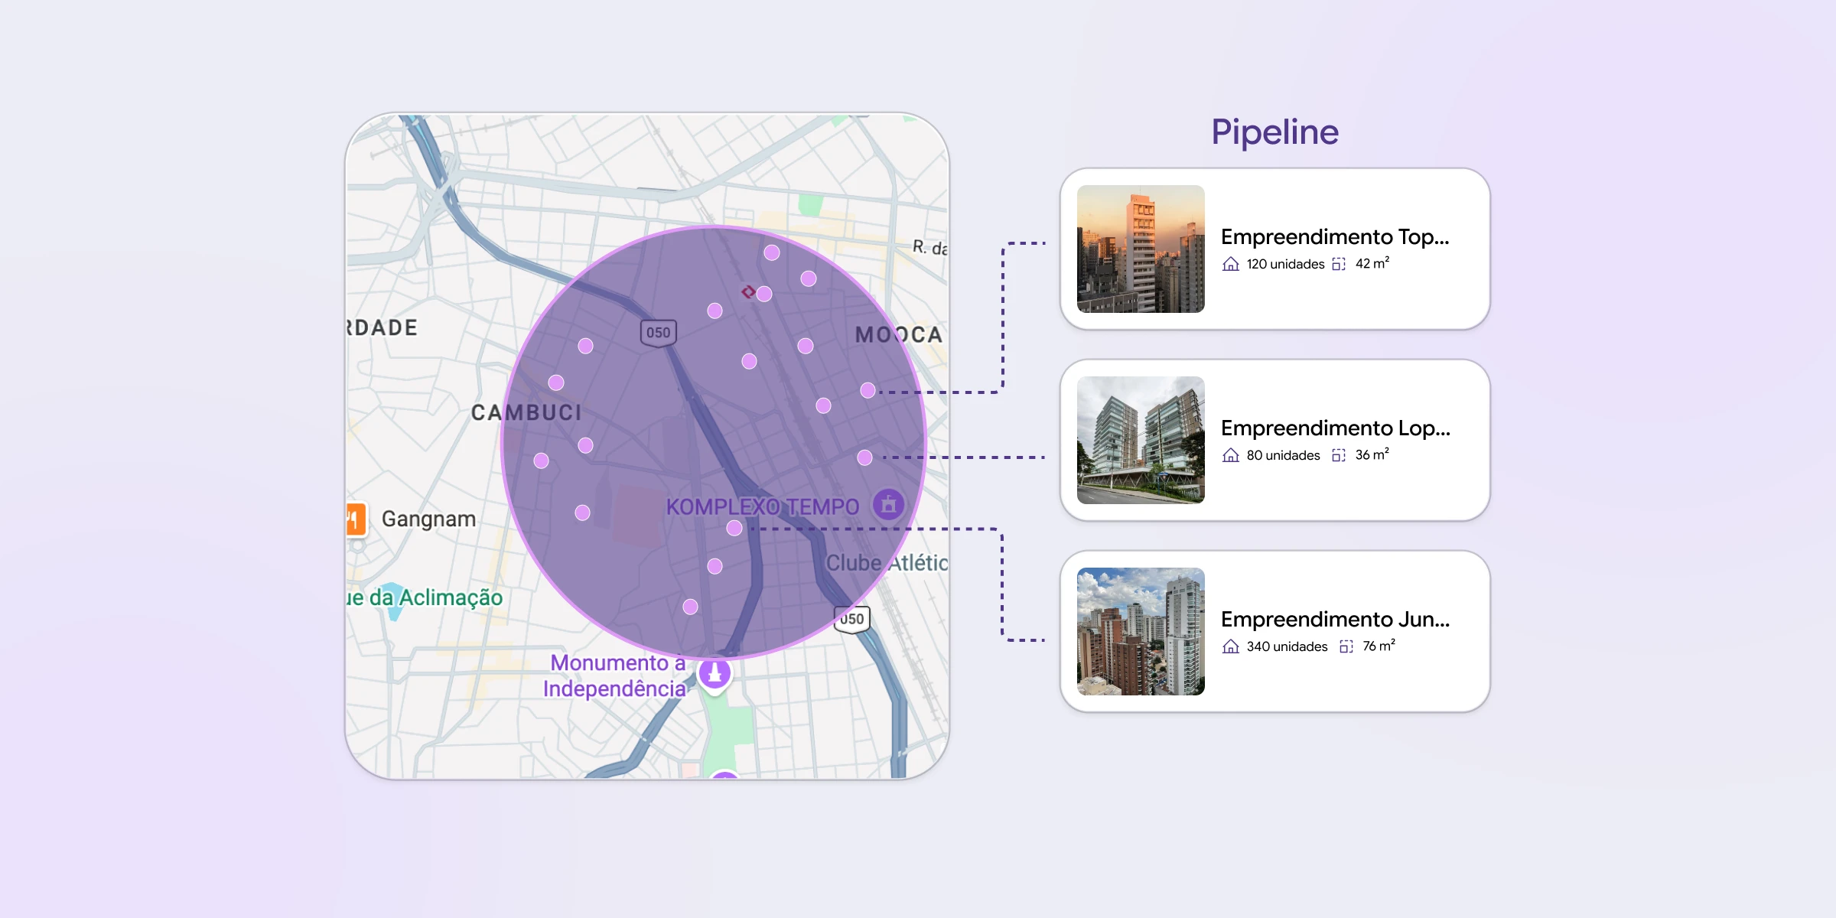Click the CAMBUCI neighborhood label
The image size is (1836, 918).
[x=526, y=413]
